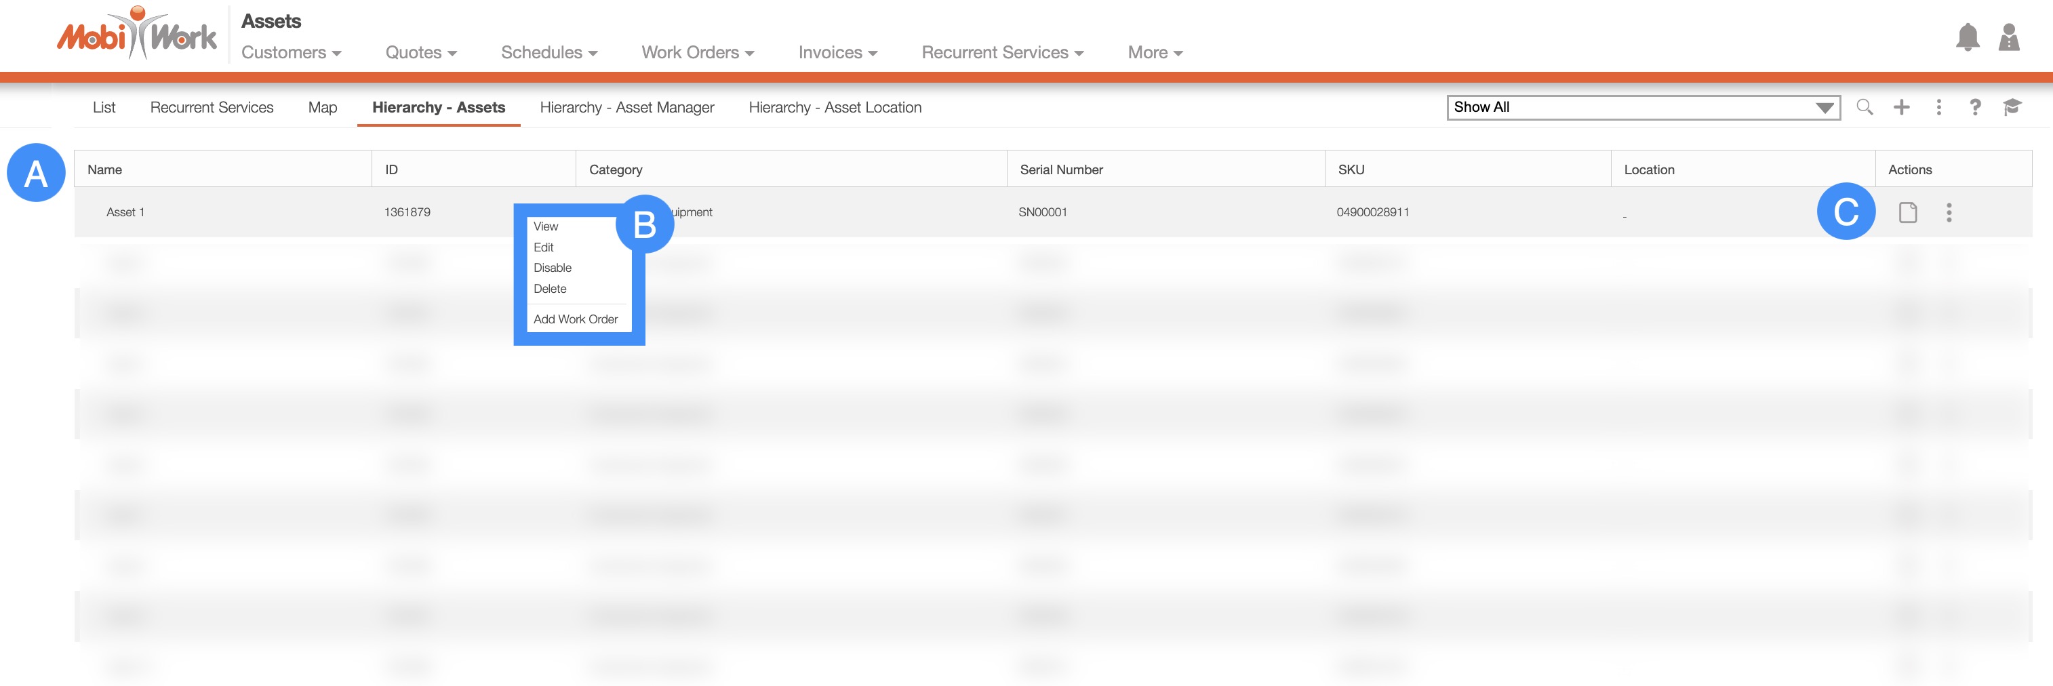
Task: Open the graduation cap tutorial icon
Action: 2012,108
